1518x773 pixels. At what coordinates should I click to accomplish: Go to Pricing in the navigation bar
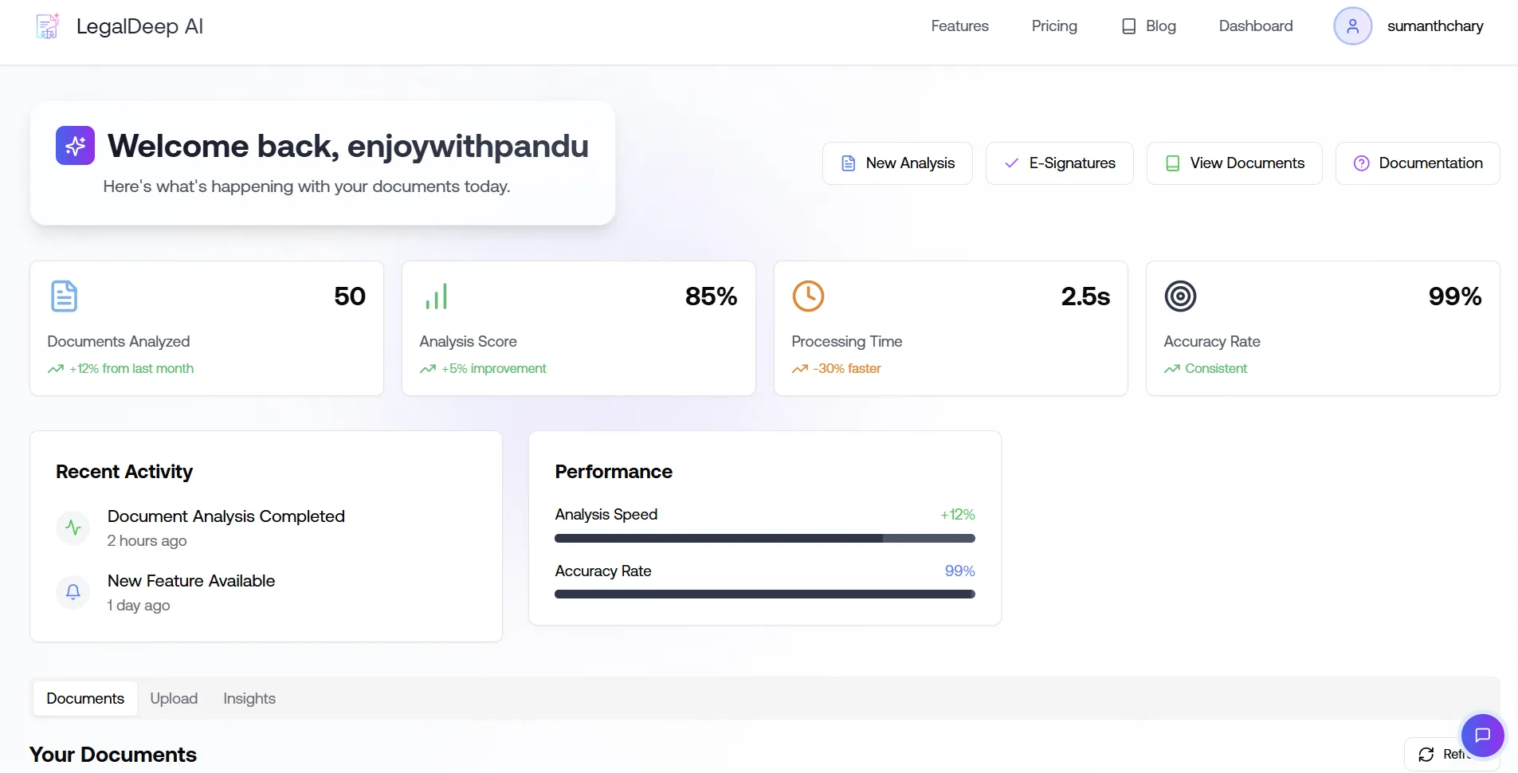tap(1054, 26)
